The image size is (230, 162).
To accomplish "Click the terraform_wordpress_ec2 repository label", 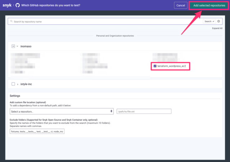I will coord(172,66).
